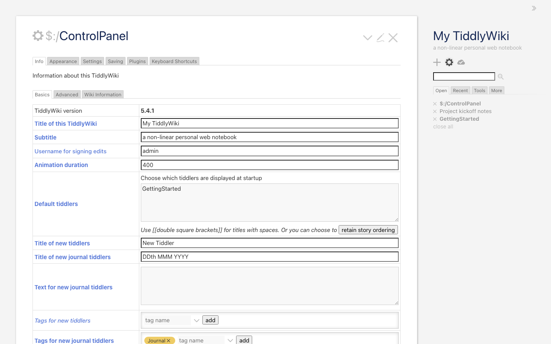551x344 pixels.
Task: Click add button for new journal tags
Action: coord(244,340)
